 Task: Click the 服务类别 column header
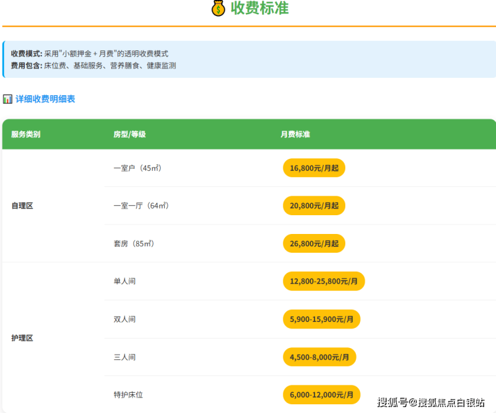click(x=25, y=134)
